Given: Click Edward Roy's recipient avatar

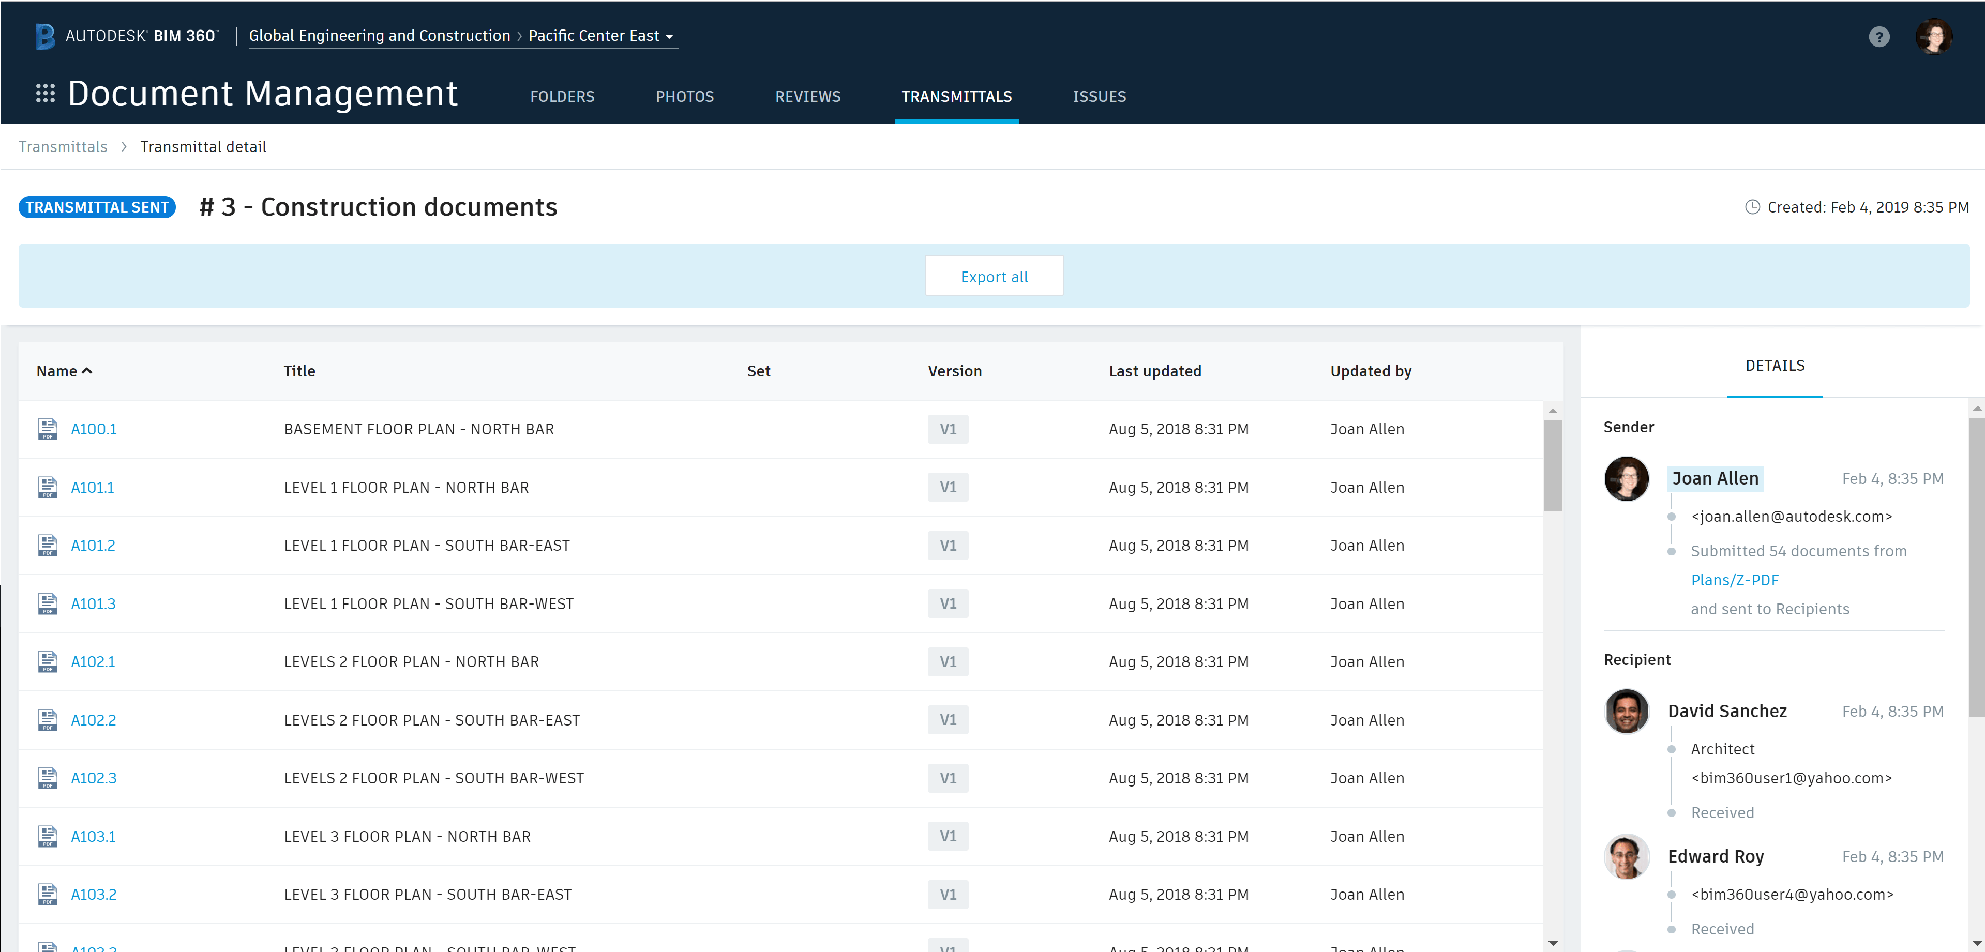Looking at the screenshot, I should pos(1626,856).
